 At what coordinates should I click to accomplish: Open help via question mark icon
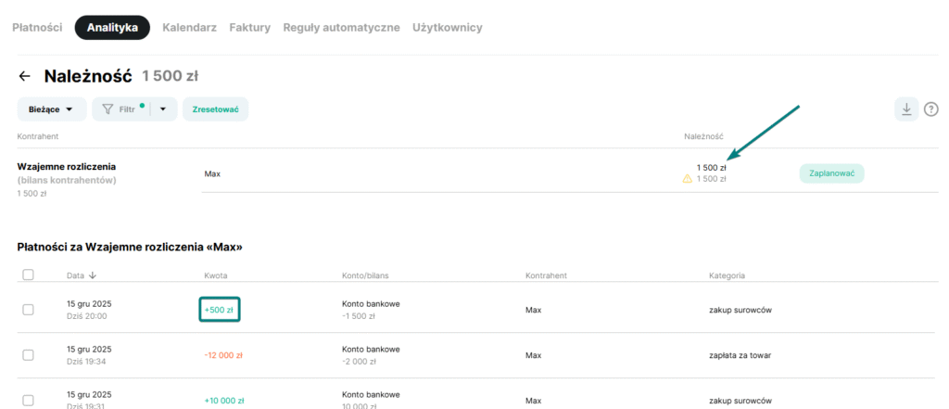pos(931,109)
